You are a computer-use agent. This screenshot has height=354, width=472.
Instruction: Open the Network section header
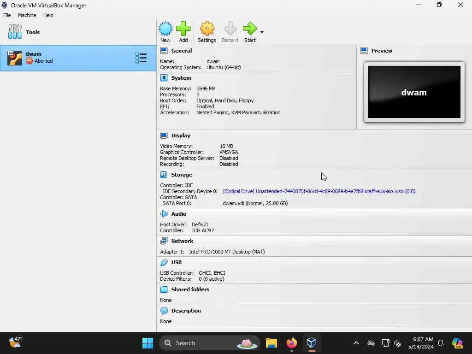(x=182, y=241)
